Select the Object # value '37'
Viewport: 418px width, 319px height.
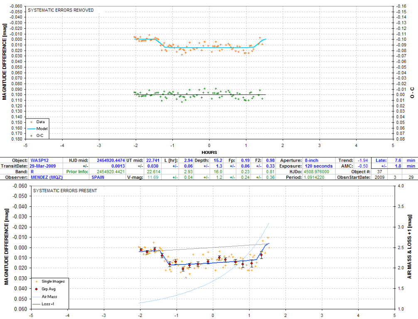379,172
